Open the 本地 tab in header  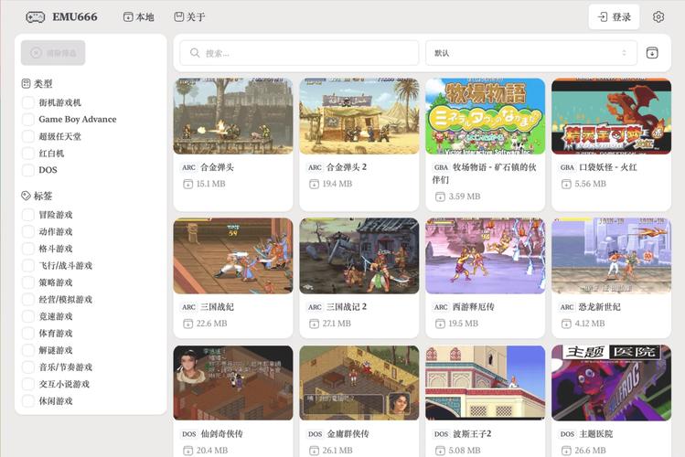pos(138,17)
